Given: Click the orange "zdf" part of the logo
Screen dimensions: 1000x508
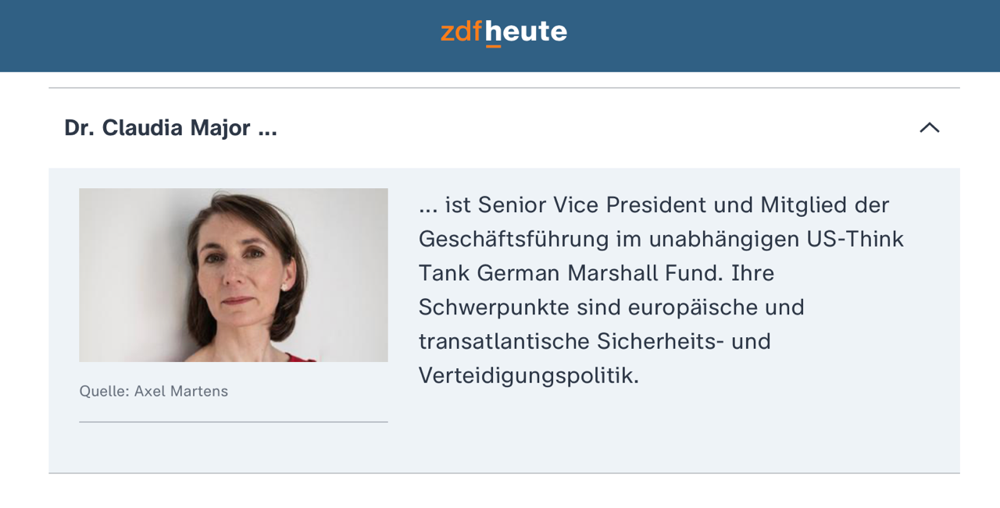Looking at the screenshot, I should coord(461,32).
